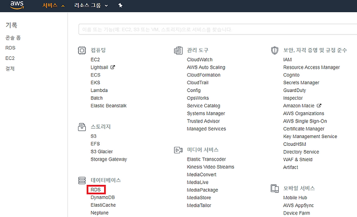Open the Lambda service
Screen dimensions: 357x217
click(x=99, y=90)
